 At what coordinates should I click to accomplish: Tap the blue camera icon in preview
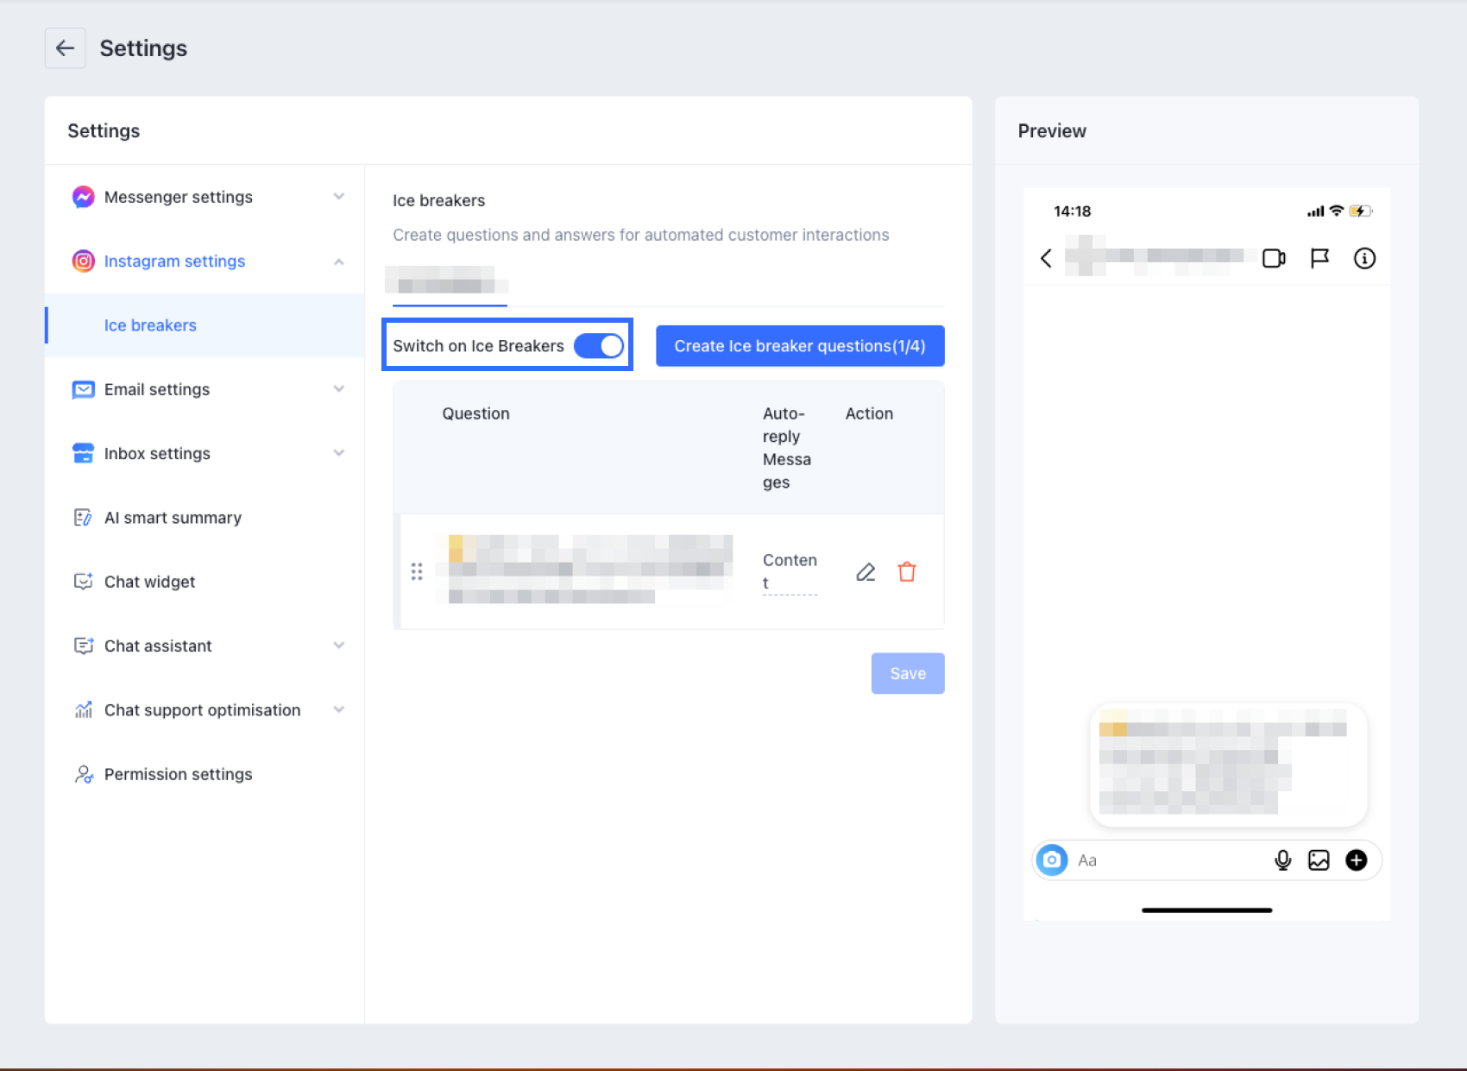click(1052, 860)
